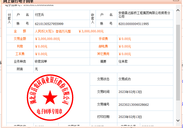Click the 人民币(大写) 叁佰万元整 amount text
The width and height of the screenshot is (183, 128).
(x=53, y=31)
